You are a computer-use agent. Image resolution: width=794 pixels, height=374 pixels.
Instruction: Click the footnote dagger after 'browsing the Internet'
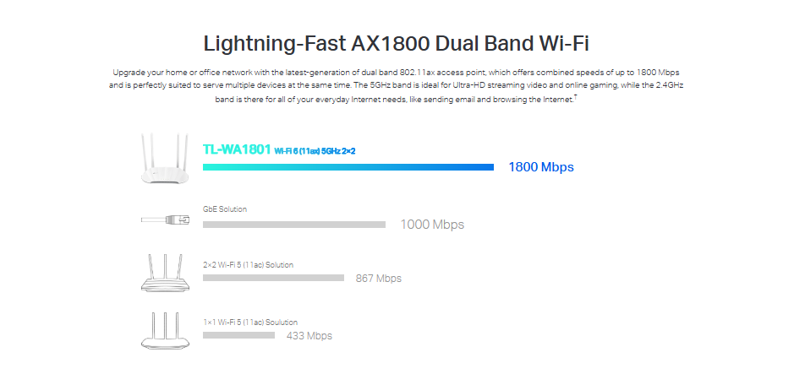click(x=575, y=97)
